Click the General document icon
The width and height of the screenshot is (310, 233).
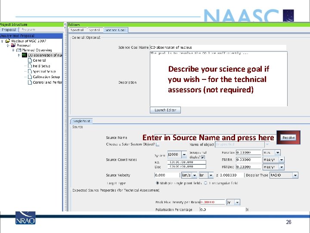(x=30, y=60)
